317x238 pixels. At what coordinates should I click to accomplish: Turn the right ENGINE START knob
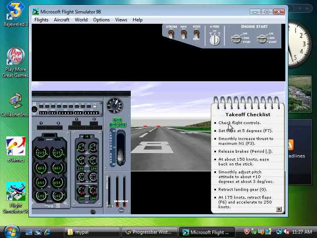pyautogui.click(x=262, y=39)
